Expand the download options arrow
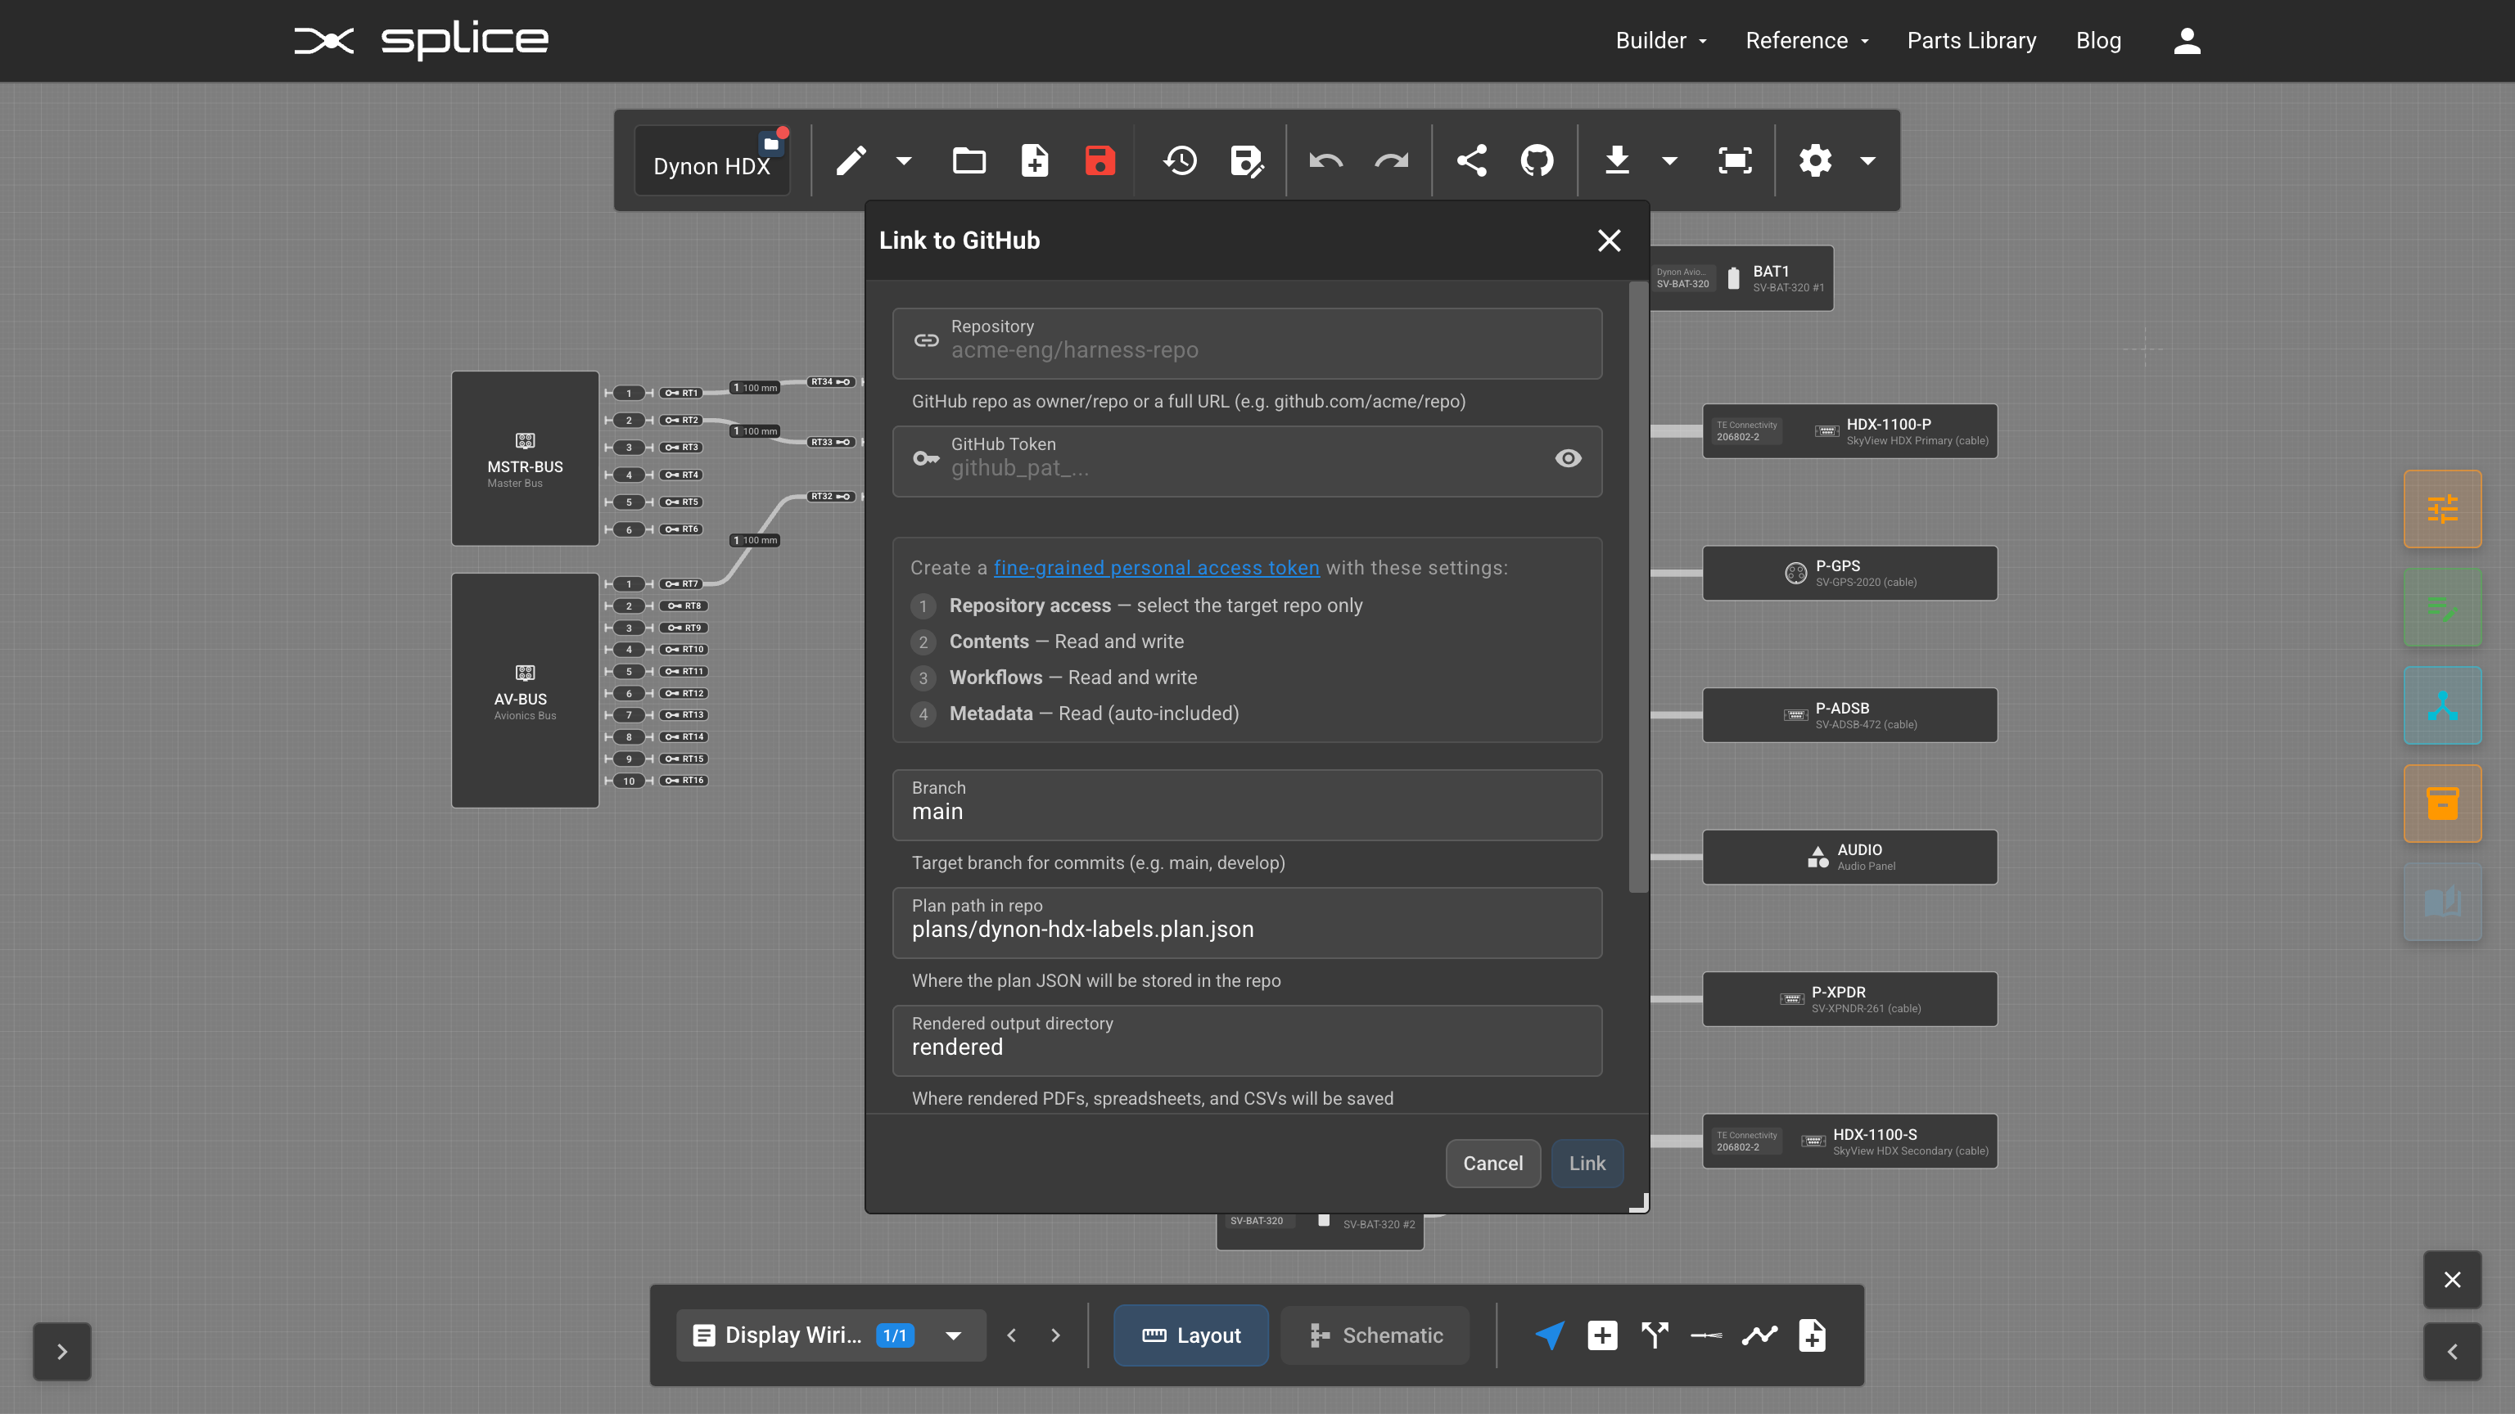The height and width of the screenshot is (1414, 2515). tap(1669, 161)
